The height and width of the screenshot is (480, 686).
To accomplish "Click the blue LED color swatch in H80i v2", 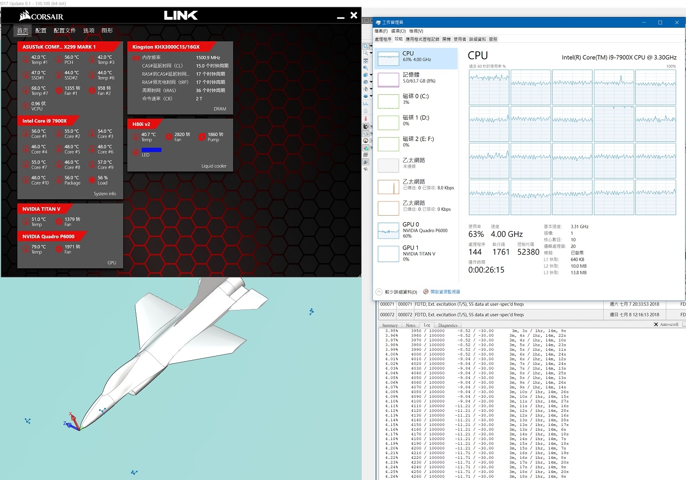I will (151, 150).
